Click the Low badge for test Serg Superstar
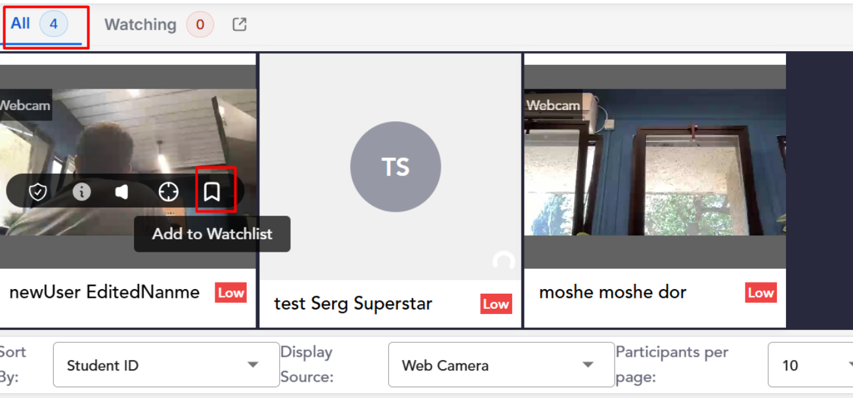853x398 pixels. [496, 304]
